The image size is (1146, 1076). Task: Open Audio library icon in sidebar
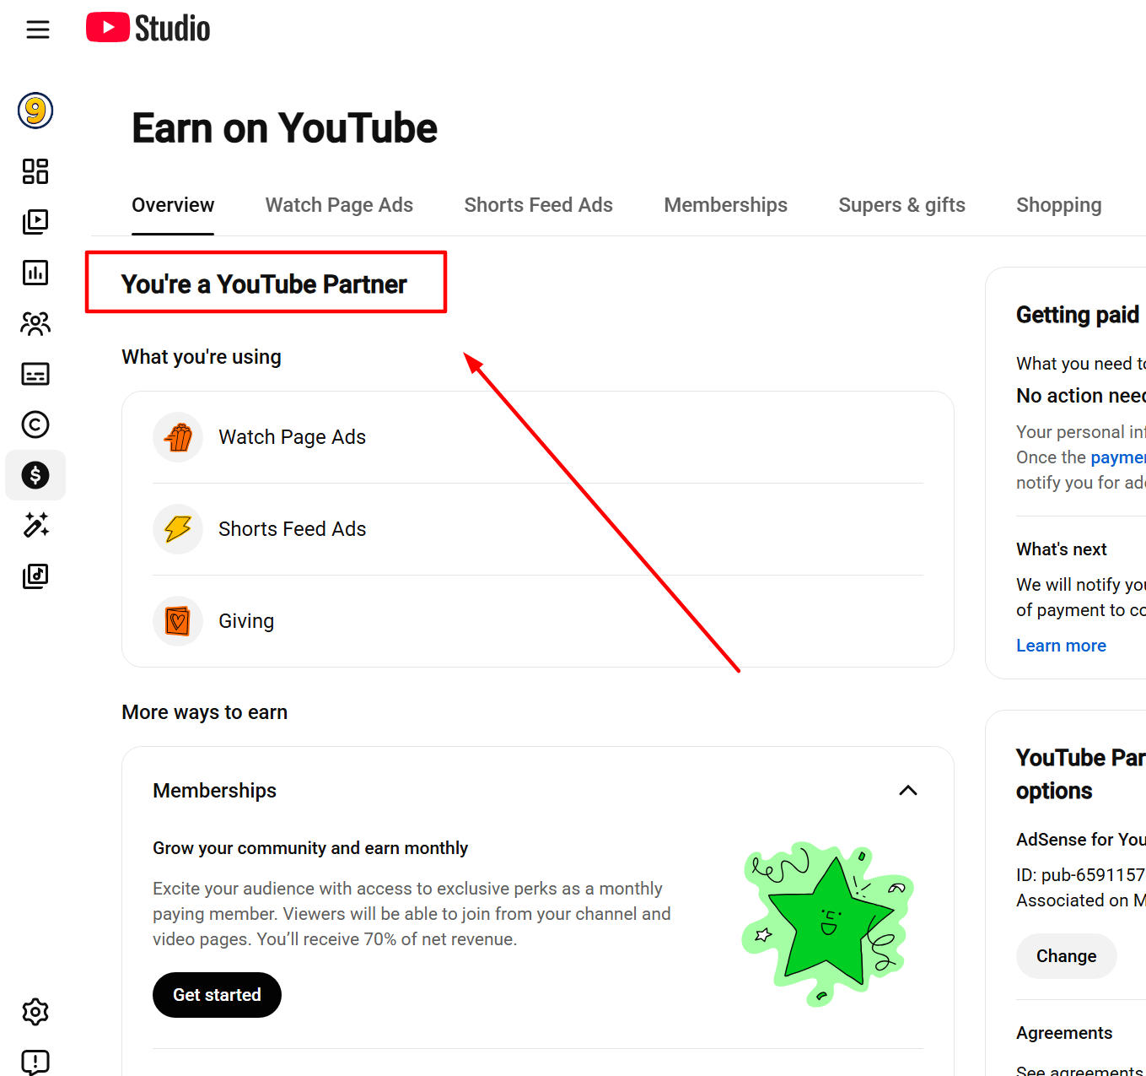coord(35,576)
